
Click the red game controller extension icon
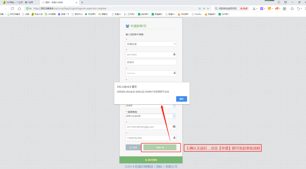[277, 9]
